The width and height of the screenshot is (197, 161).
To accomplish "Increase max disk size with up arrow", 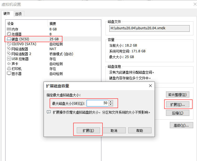I will click(x=110, y=102).
